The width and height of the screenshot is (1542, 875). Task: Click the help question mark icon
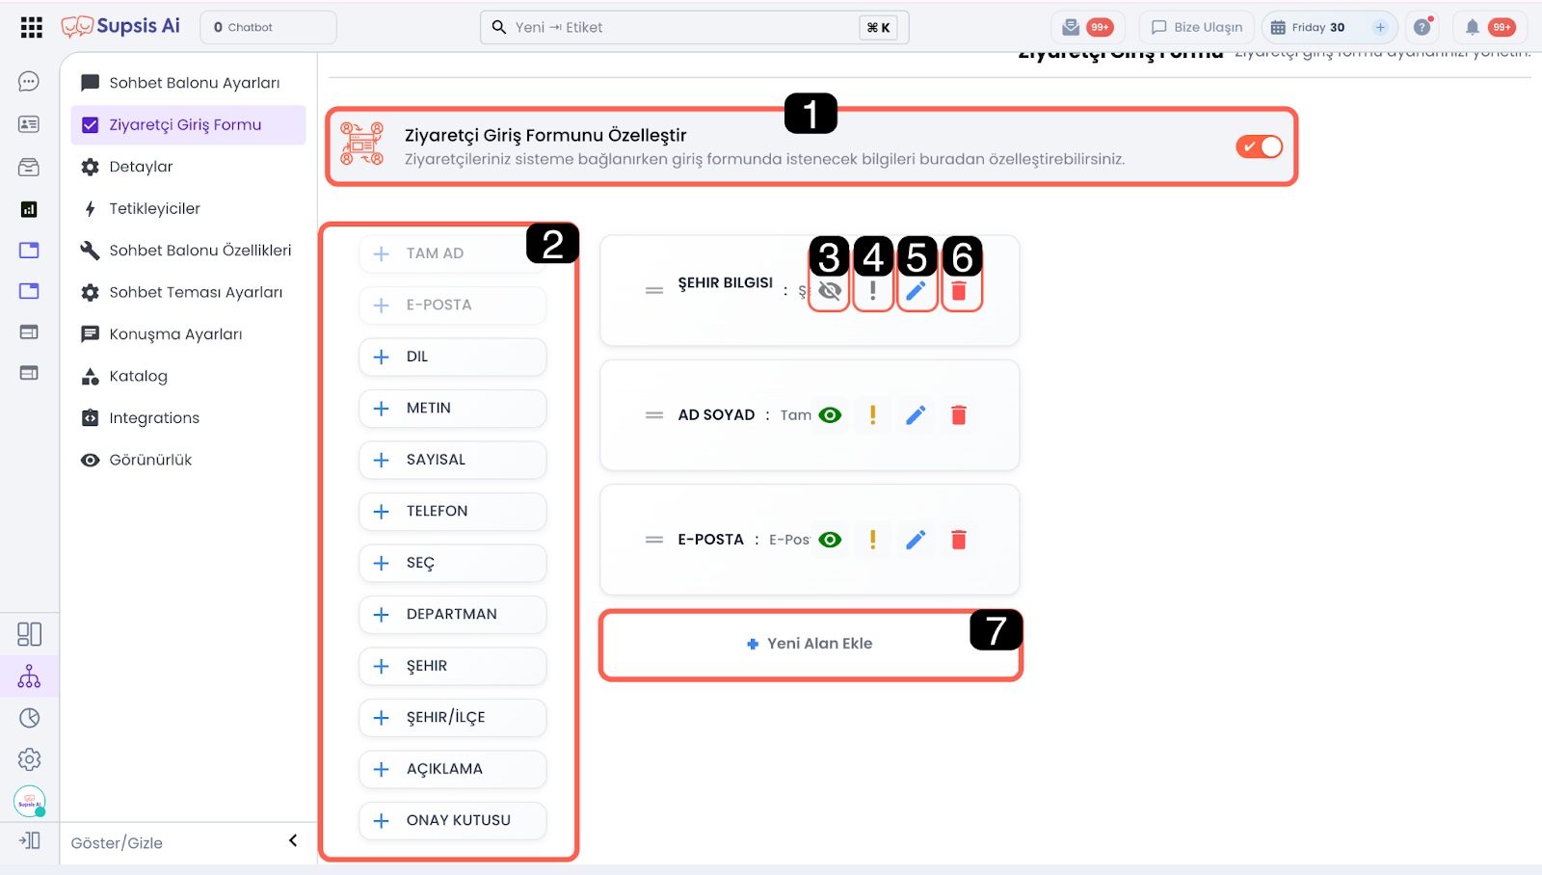(1422, 27)
